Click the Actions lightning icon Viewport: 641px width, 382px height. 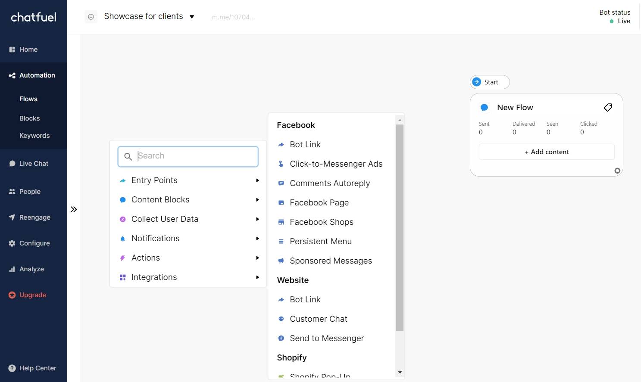click(x=123, y=258)
